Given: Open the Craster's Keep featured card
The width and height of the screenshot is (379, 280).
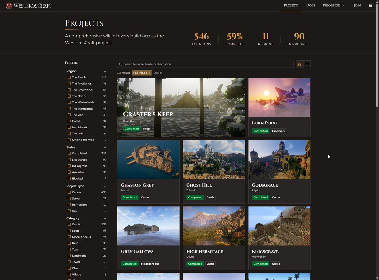Looking at the screenshot, I should pyautogui.click(x=181, y=107).
